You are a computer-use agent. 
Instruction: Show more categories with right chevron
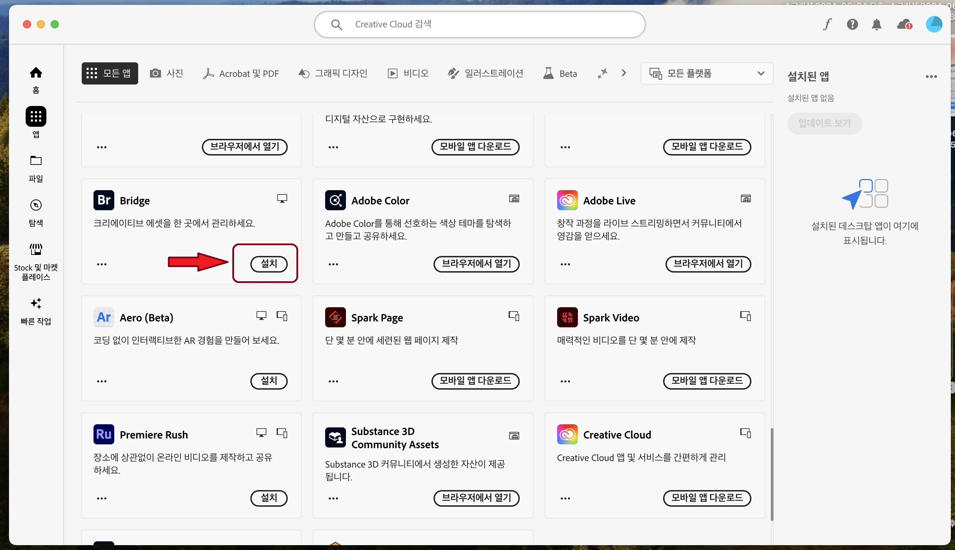coord(624,73)
